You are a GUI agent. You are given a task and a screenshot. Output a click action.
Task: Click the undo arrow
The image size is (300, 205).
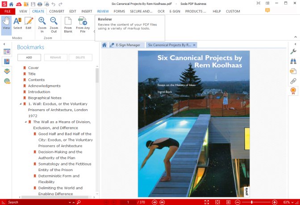[54, 4]
